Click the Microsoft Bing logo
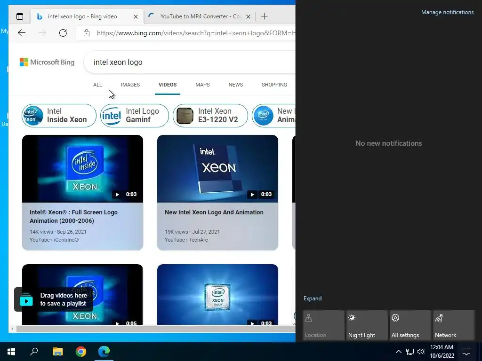The image size is (482, 361). [47, 63]
